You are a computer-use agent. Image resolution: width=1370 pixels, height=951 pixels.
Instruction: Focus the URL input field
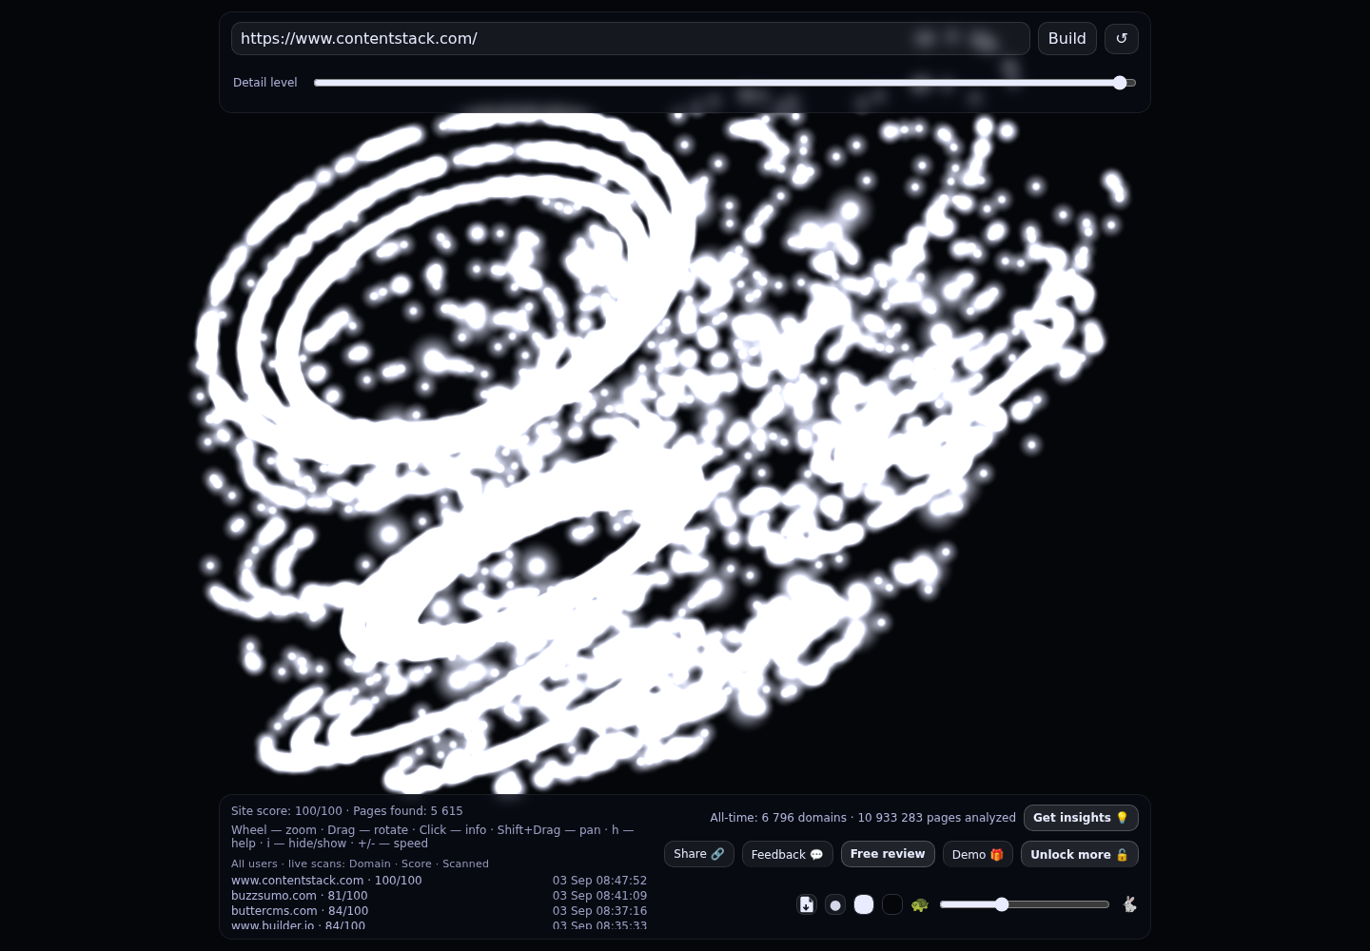coord(631,39)
